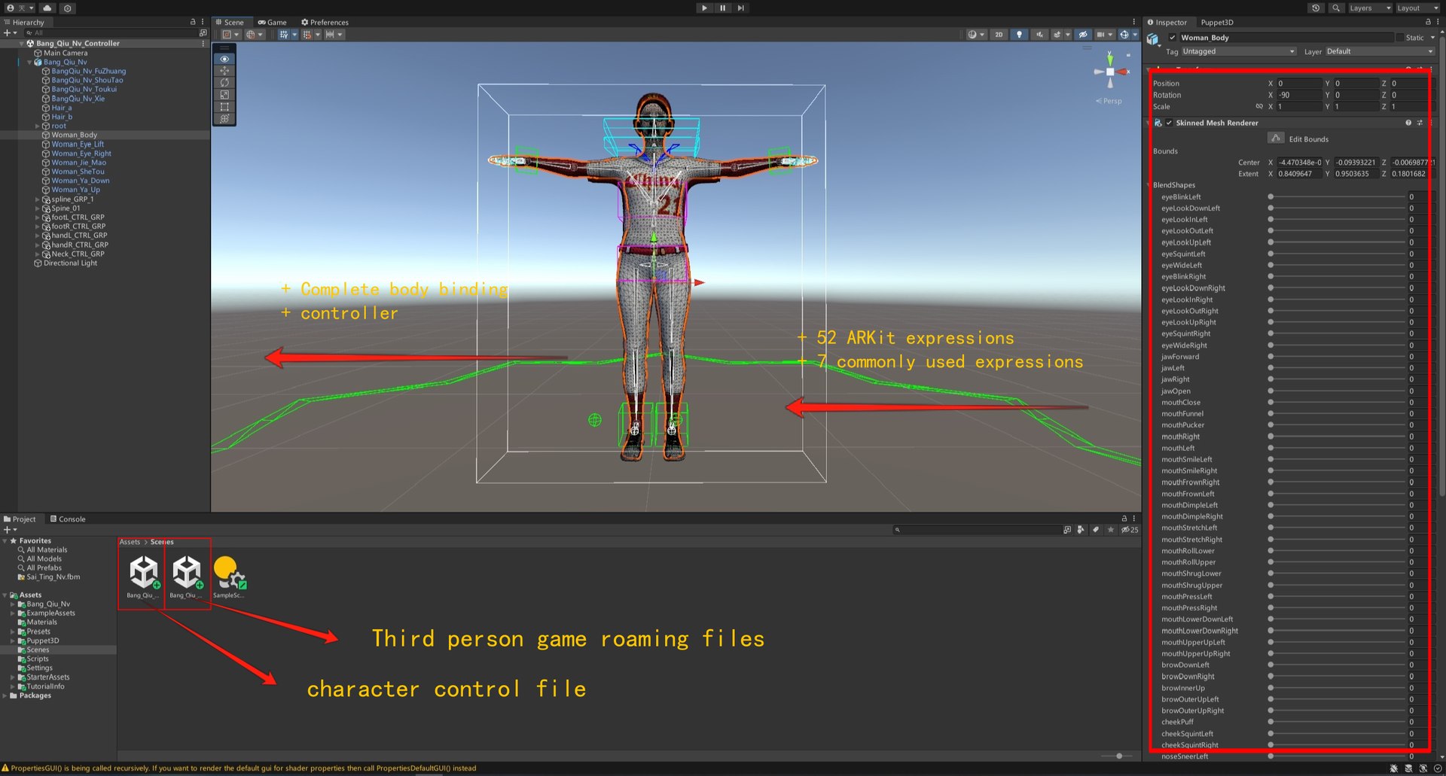Select the Project tab
Screen dimensions: 1446x776
[x=20, y=519]
